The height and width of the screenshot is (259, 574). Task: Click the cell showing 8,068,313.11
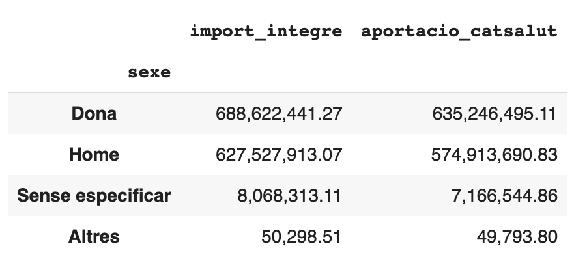[289, 195]
